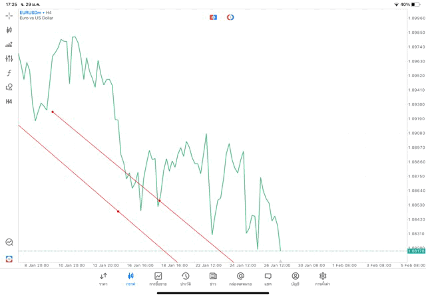Open the ประวัติ (History) tab
The height and width of the screenshot is (297, 426).
point(186,278)
